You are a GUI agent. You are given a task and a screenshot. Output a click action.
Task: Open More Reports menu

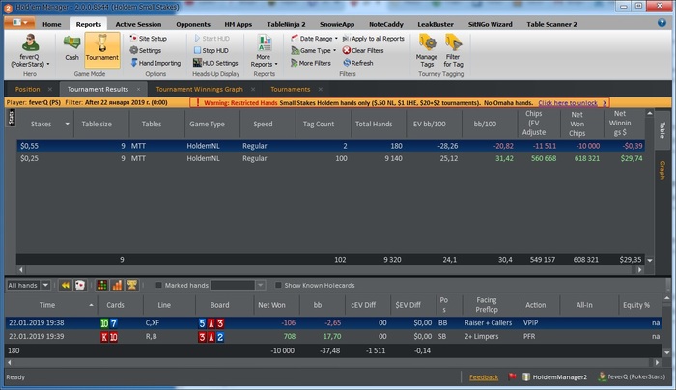(x=264, y=51)
